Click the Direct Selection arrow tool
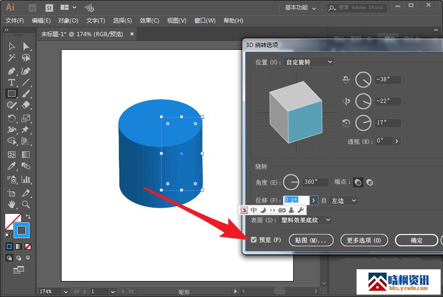The height and width of the screenshot is (297, 443). click(26, 46)
